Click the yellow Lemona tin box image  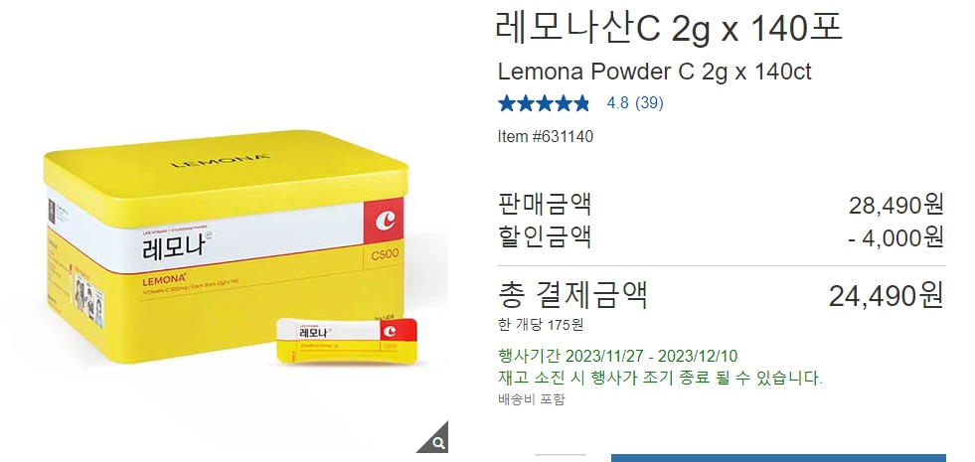225,245
